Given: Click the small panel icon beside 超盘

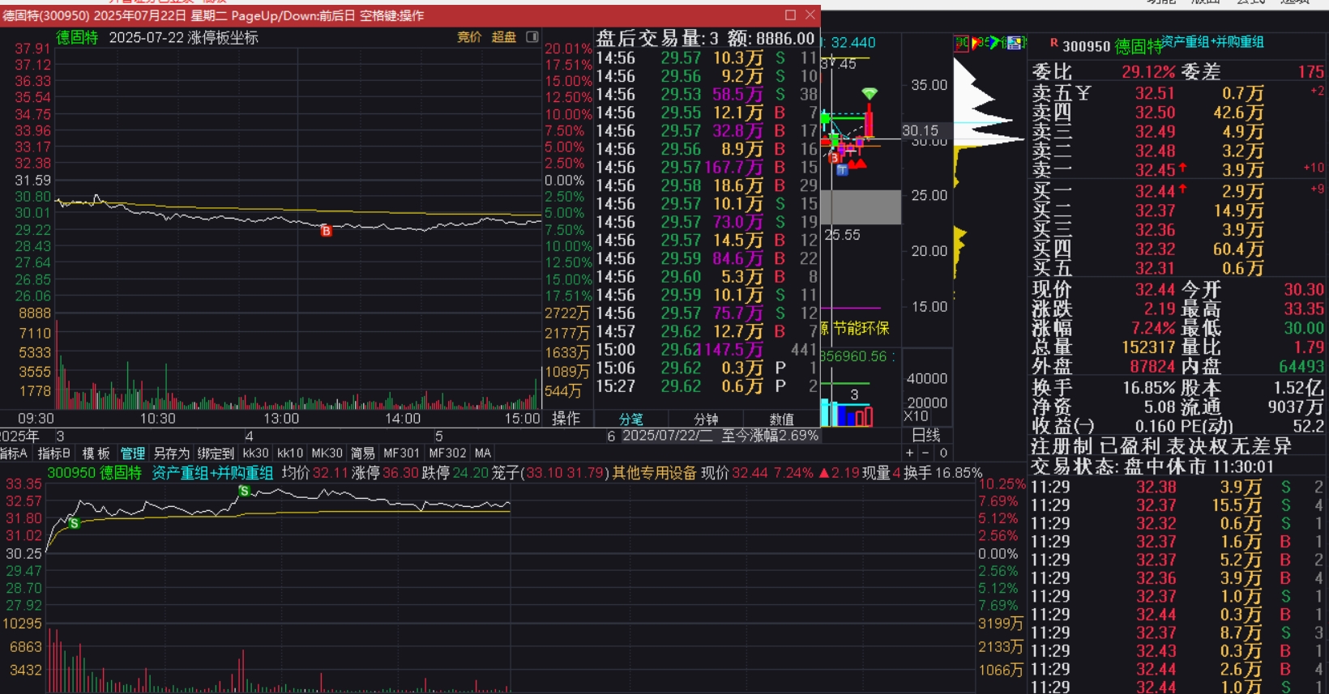Looking at the screenshot, I should (x=532, y=36).
